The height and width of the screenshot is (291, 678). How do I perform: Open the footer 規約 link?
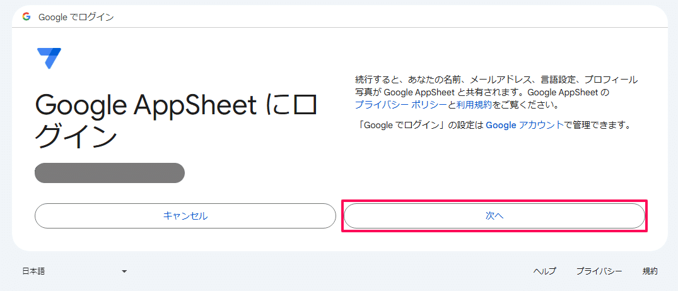pos(650,271)
